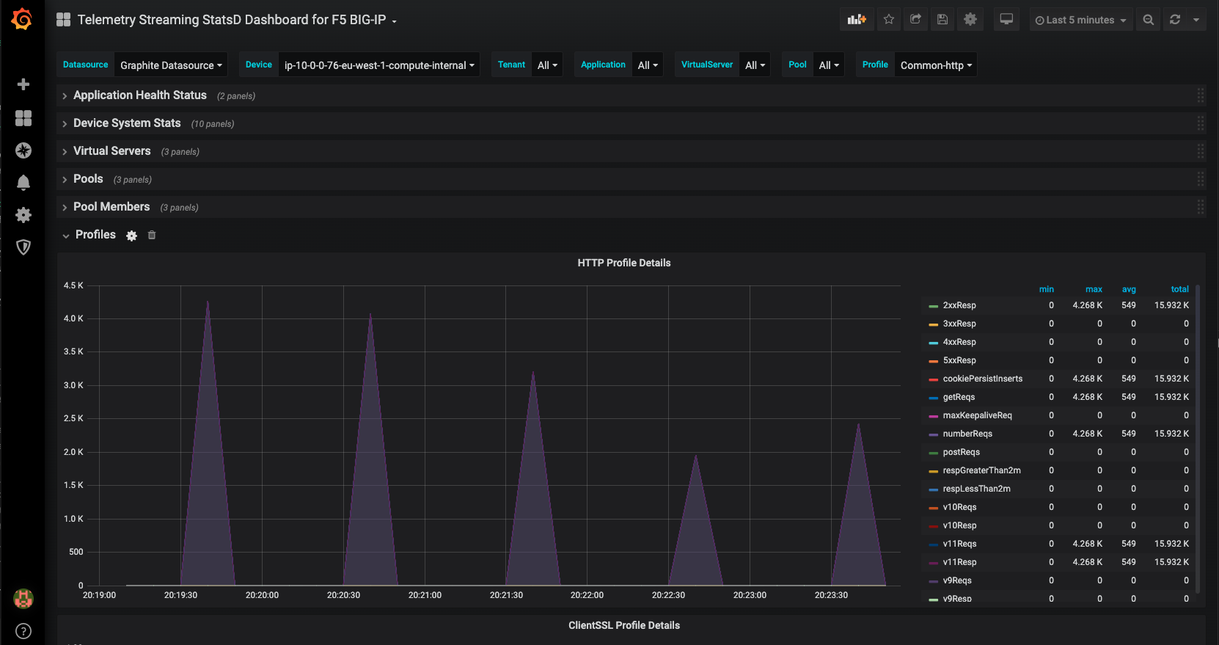Open the Help question mark icon

(23, 631)
